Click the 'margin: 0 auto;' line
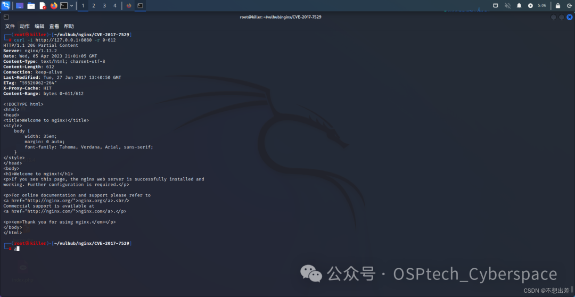This screenshot has width=575, height=297. (45, 142)
